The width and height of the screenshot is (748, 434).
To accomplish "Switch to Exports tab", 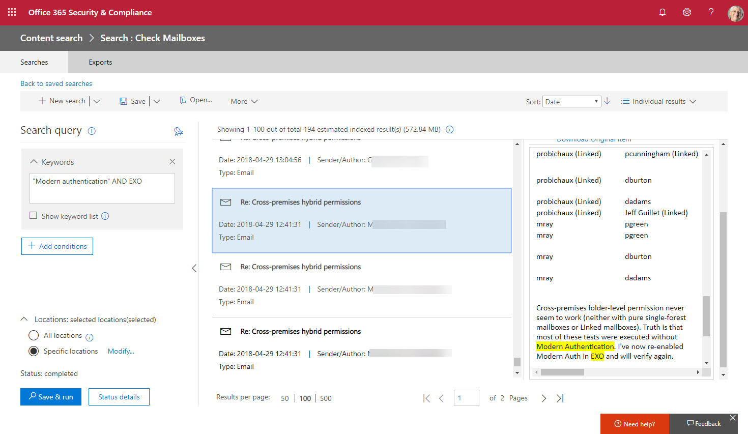I will click(x=100, y=62).
